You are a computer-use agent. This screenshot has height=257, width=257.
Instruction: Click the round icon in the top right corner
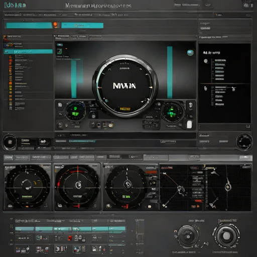[245, 6]
